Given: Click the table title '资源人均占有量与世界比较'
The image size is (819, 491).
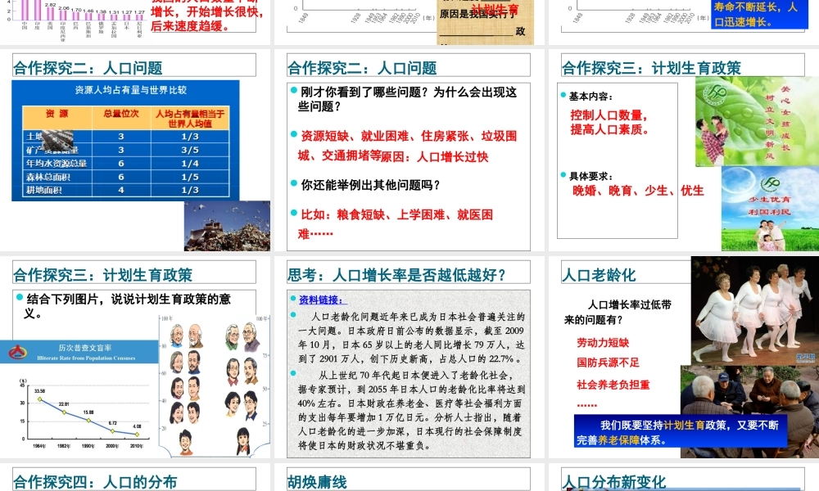Looking at the screenshot, I should [130, 90].
